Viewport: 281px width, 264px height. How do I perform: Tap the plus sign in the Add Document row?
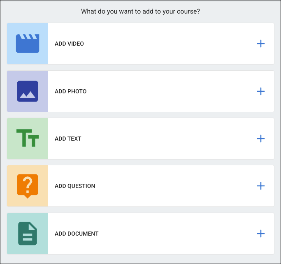pos(260,234)
